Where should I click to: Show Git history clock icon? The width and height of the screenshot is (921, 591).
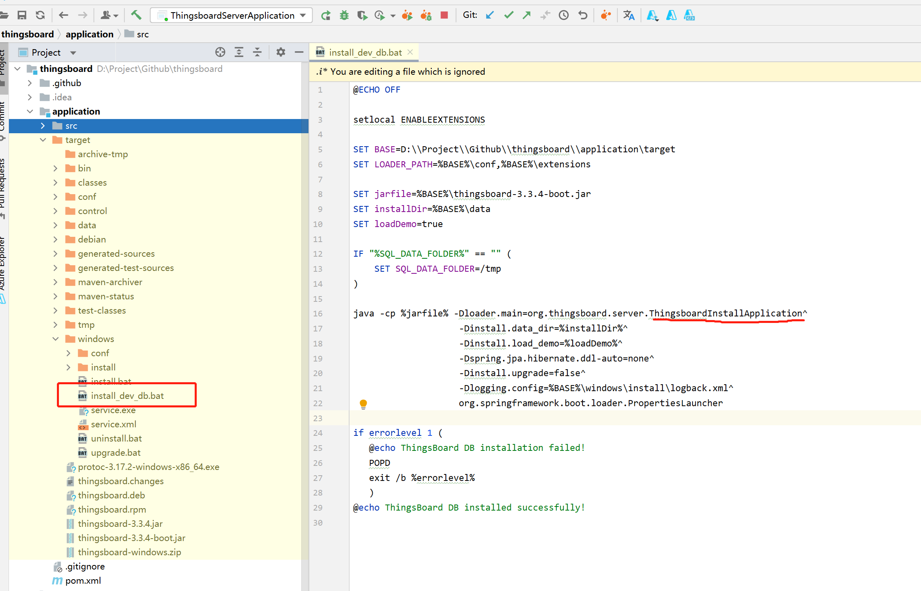[x=564, y=15]
